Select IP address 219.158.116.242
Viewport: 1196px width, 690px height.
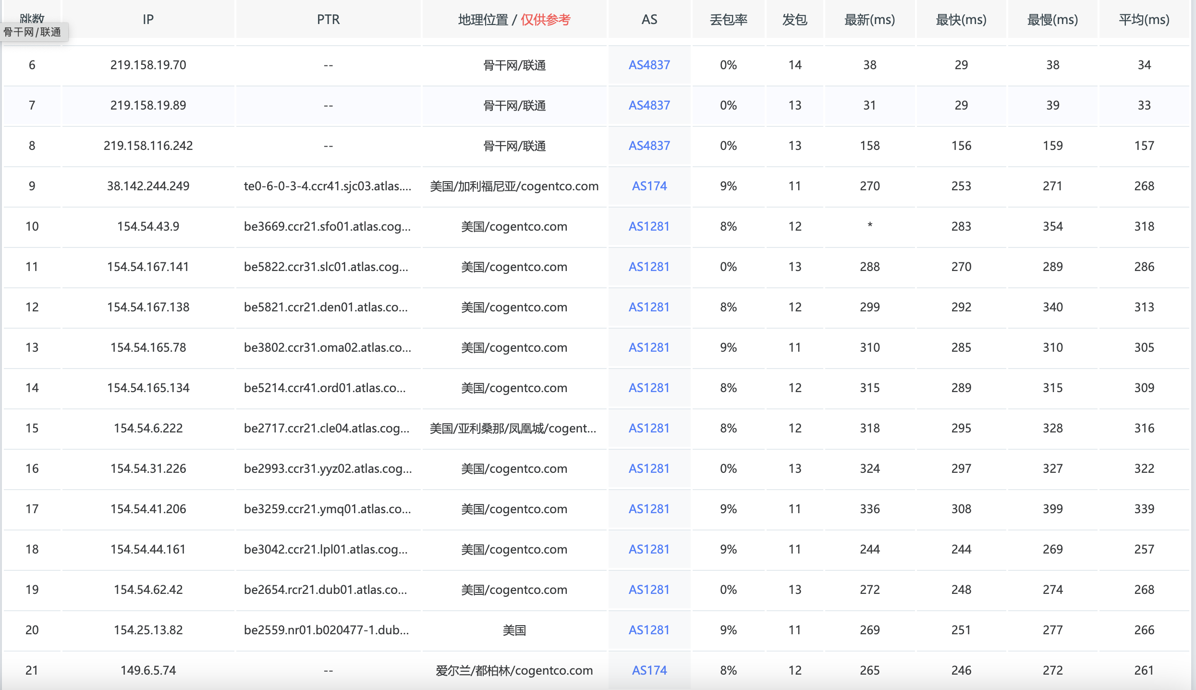(148, 146)
